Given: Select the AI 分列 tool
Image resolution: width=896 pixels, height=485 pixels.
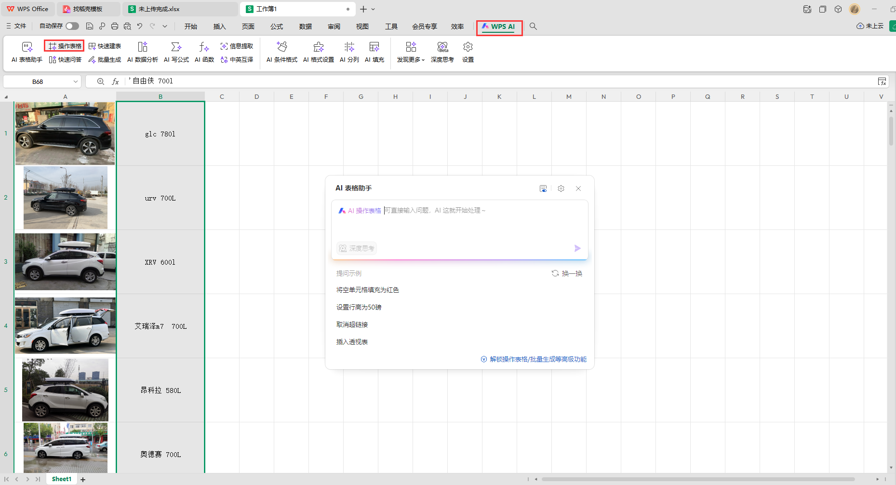Looking at the screenshot, I should pos(349,52).
